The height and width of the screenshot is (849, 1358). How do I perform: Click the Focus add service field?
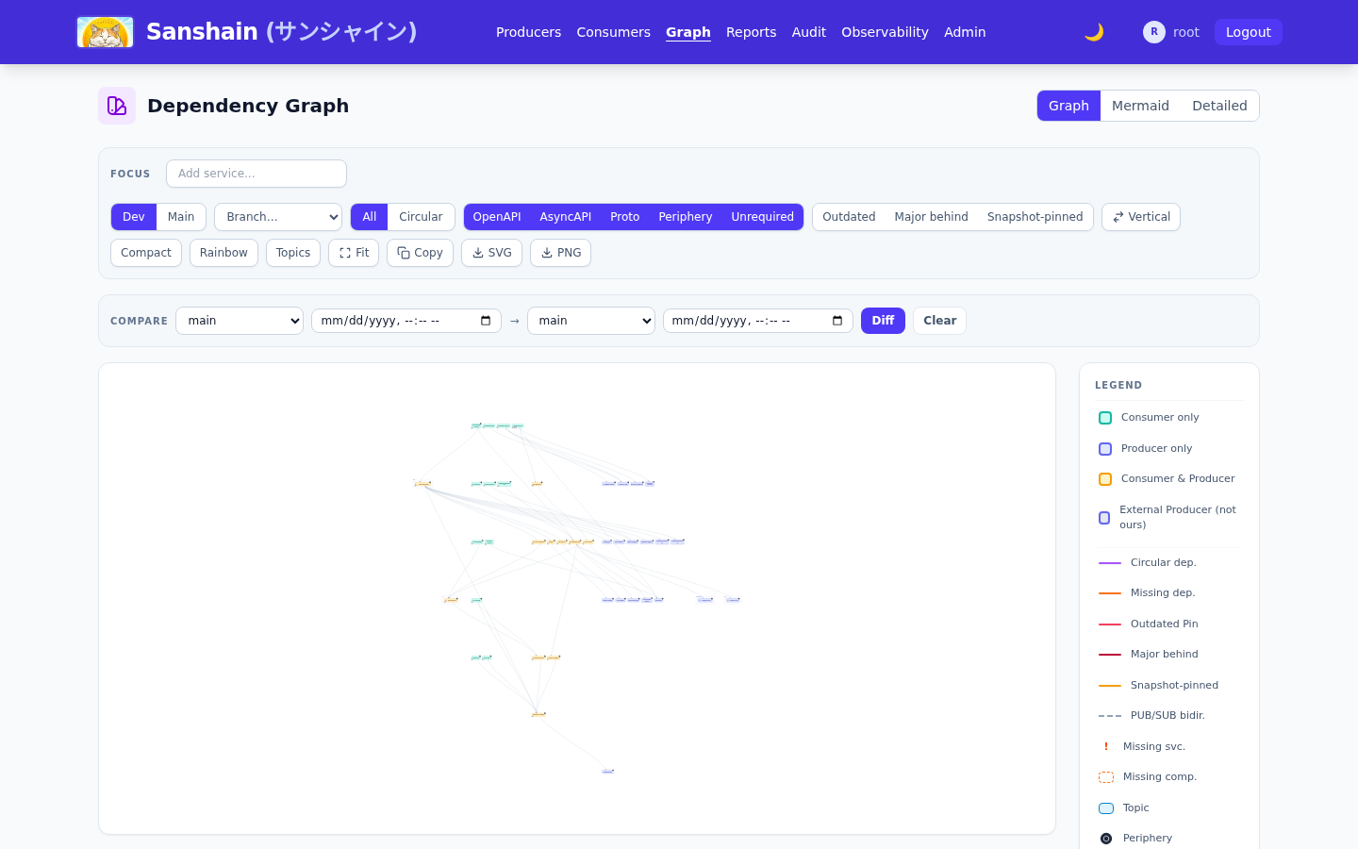point(257,174)
